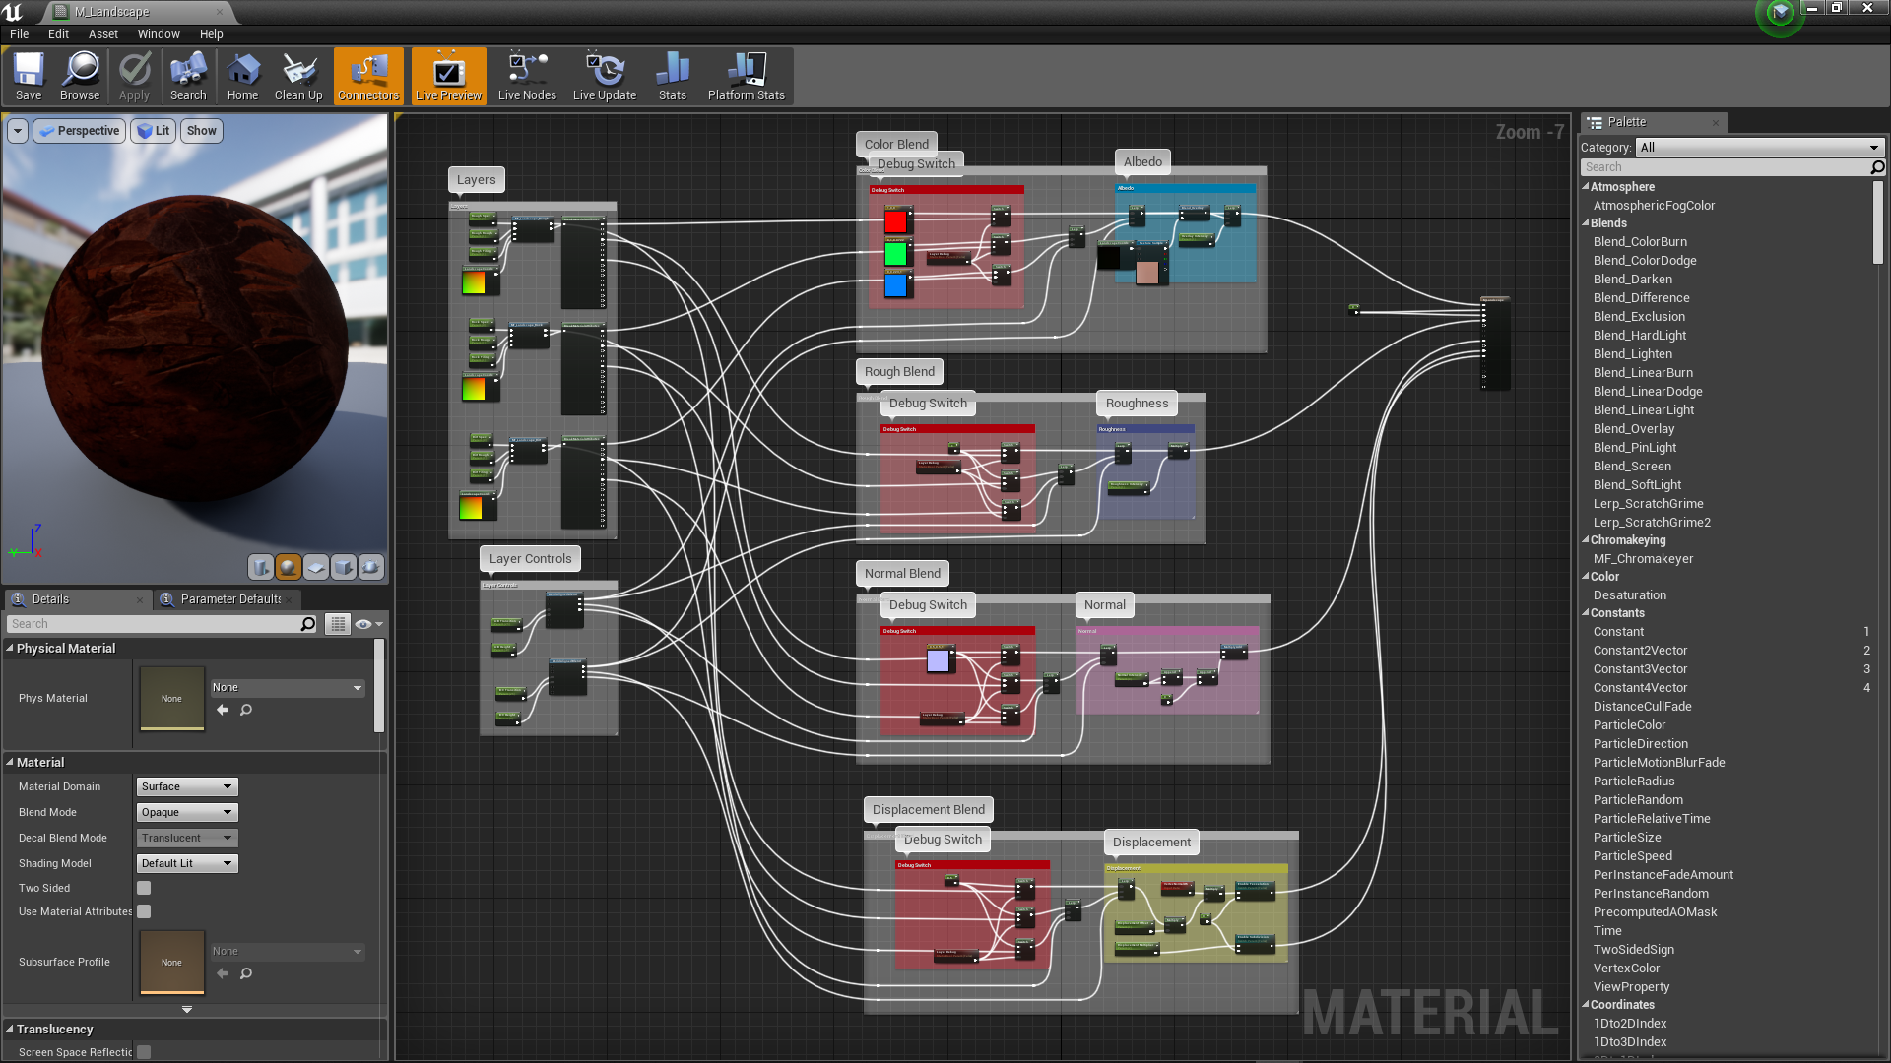Click the Phys Material thumbnail swatch
This screenshot has width=1891, height=1063.
172,698
